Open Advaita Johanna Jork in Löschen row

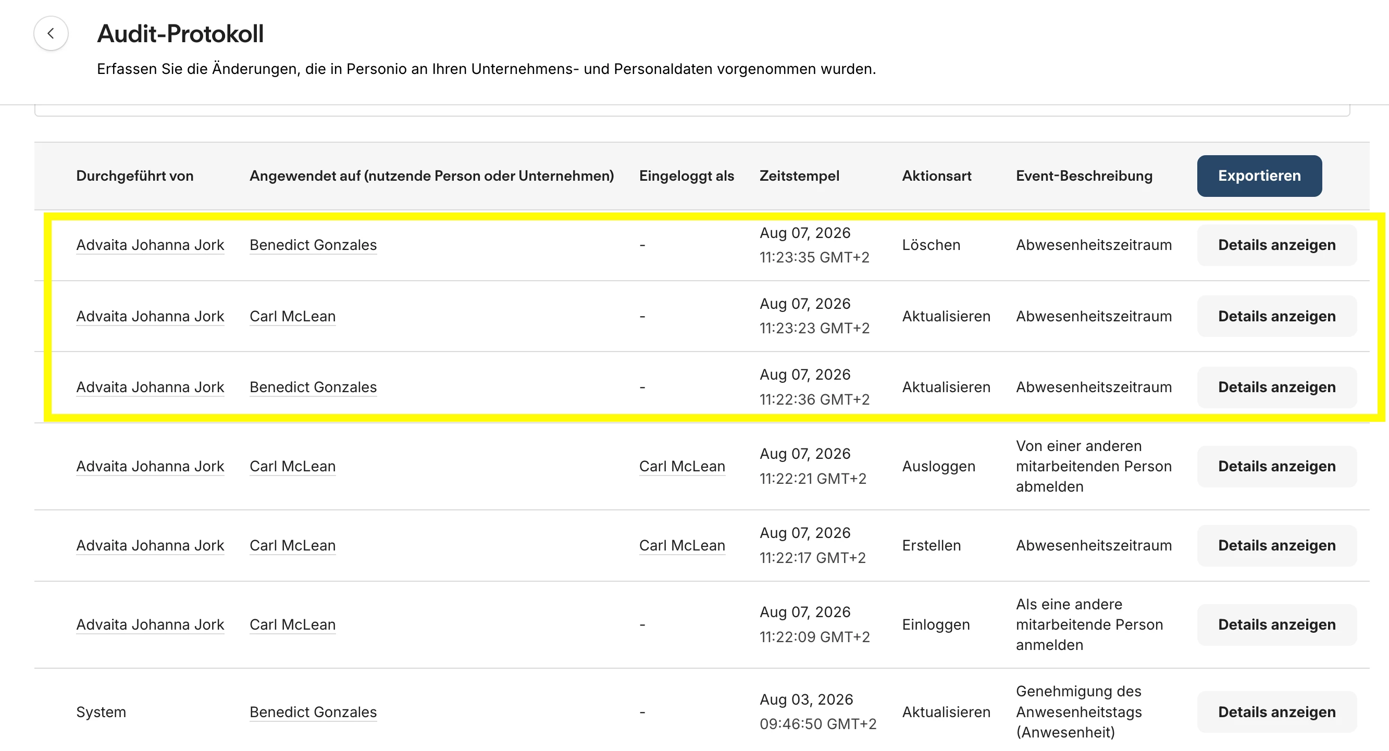pyautogui.click(x=150, y=245)
